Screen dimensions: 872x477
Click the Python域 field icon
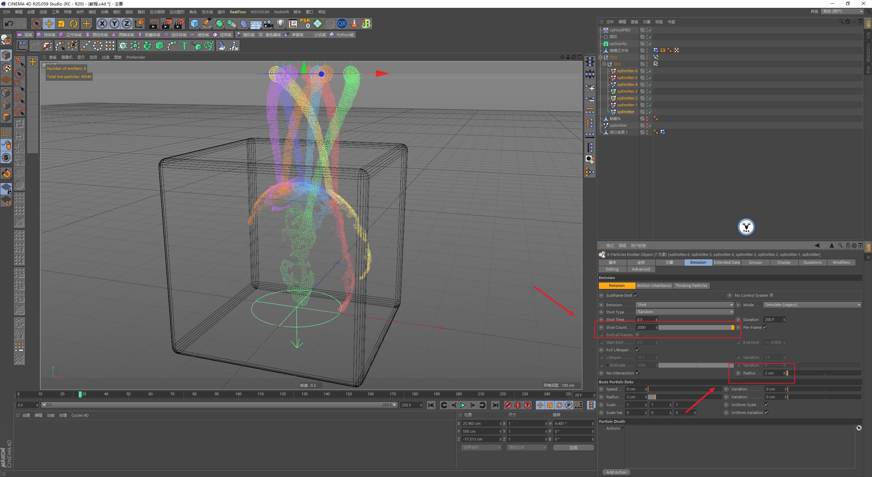342,34
